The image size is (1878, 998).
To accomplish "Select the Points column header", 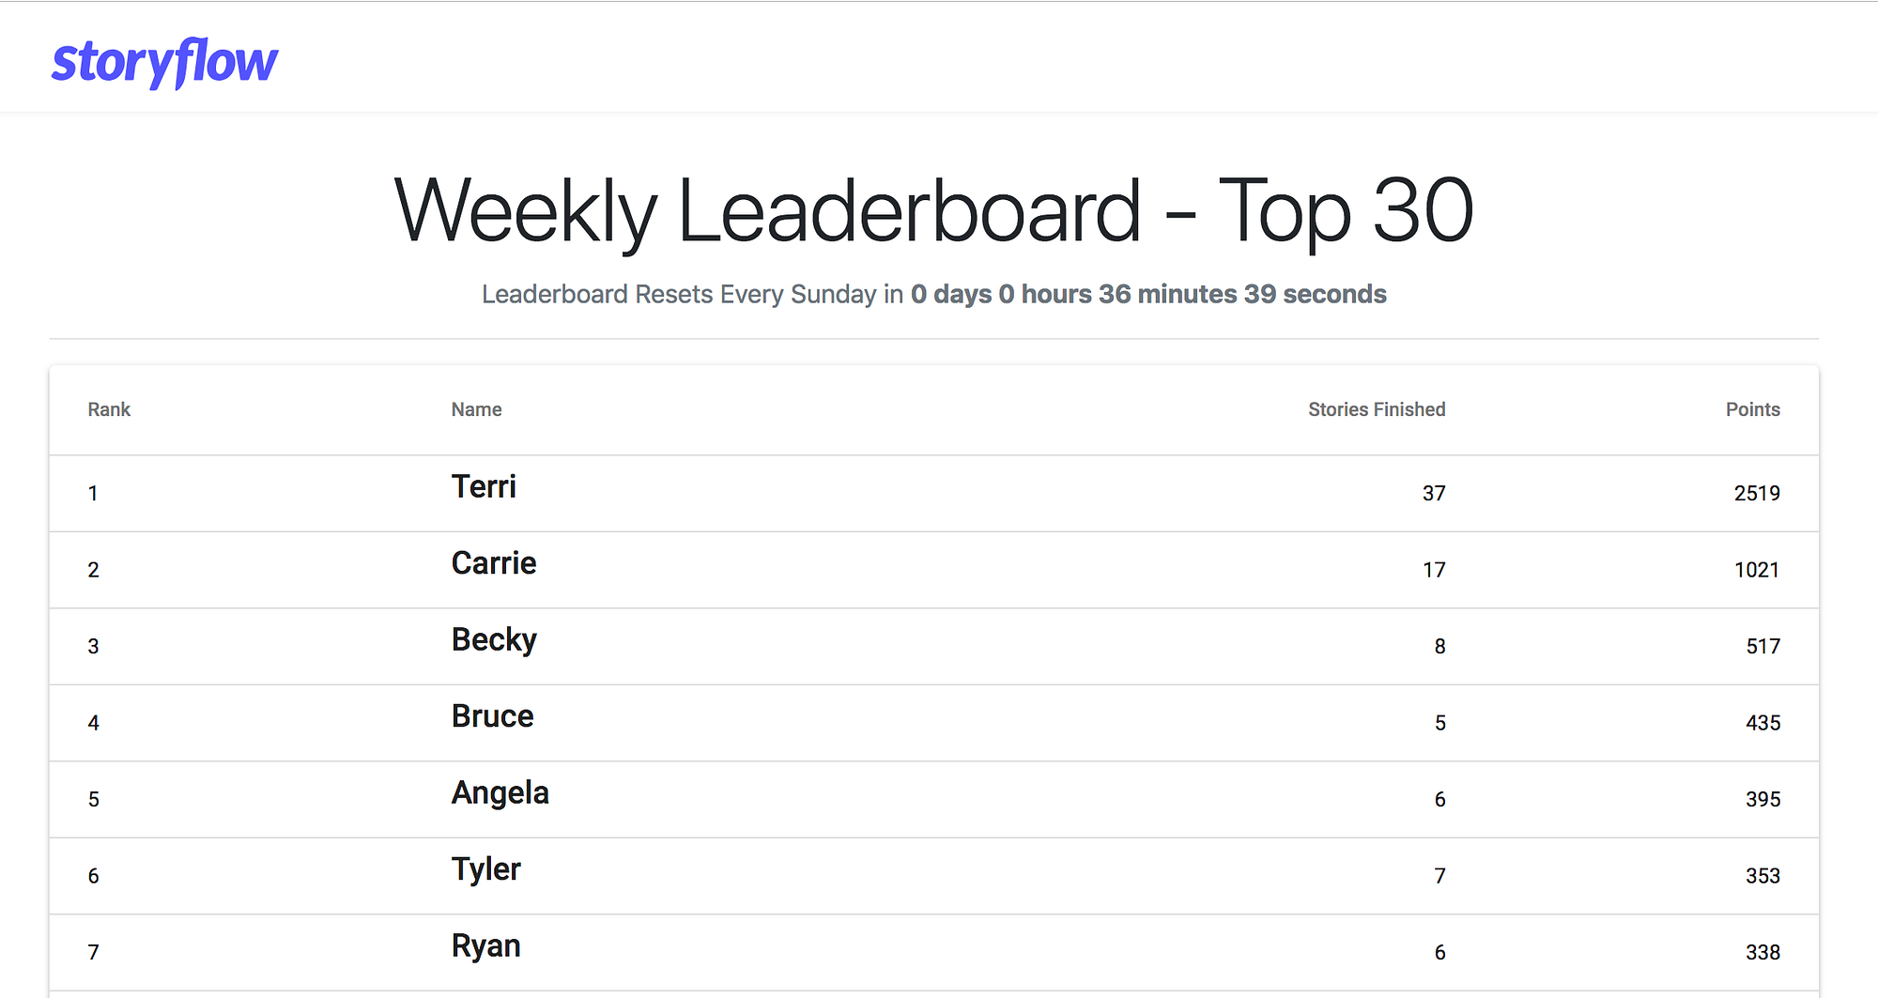I will point(1752,409).
